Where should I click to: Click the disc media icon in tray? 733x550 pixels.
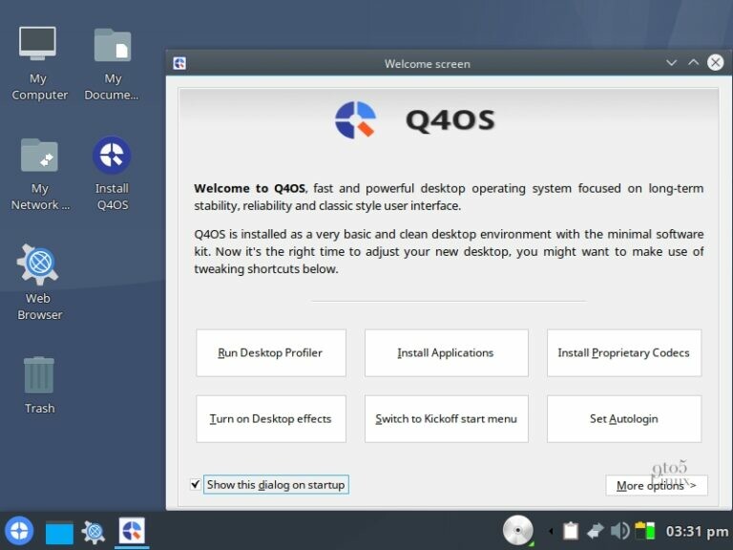point(517,530)
